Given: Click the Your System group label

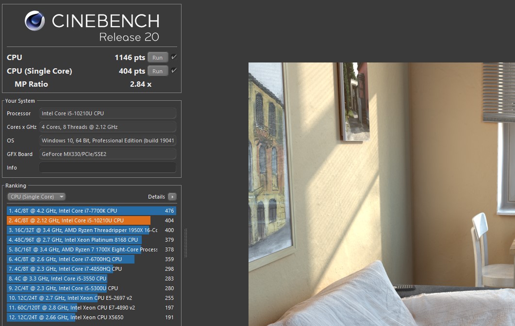Looking at the screenshot, I should point(20,101).
